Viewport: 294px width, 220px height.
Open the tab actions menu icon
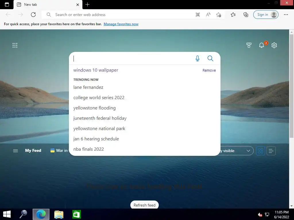7,5
